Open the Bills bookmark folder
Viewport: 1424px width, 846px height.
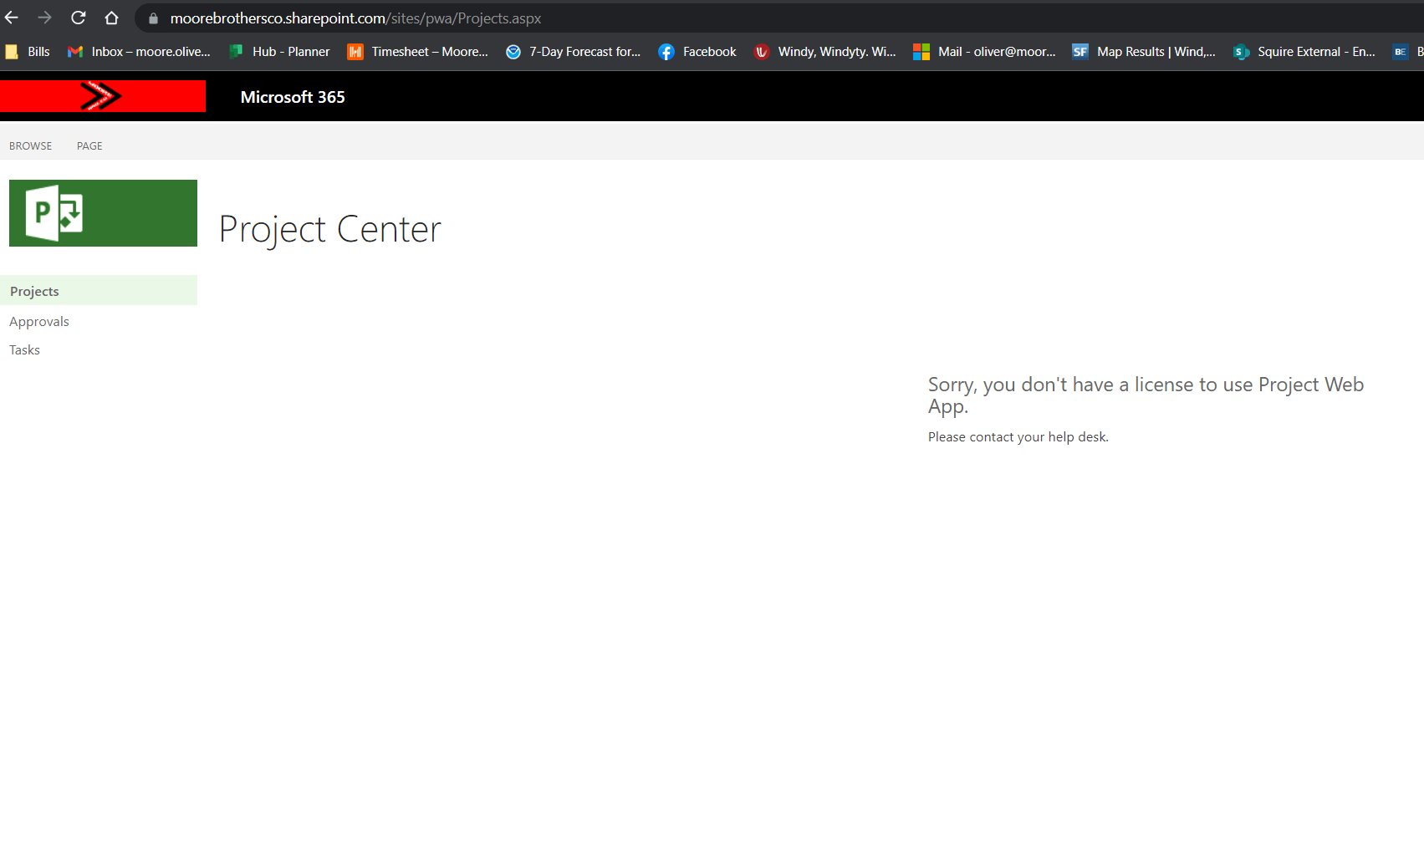(28, 52)
